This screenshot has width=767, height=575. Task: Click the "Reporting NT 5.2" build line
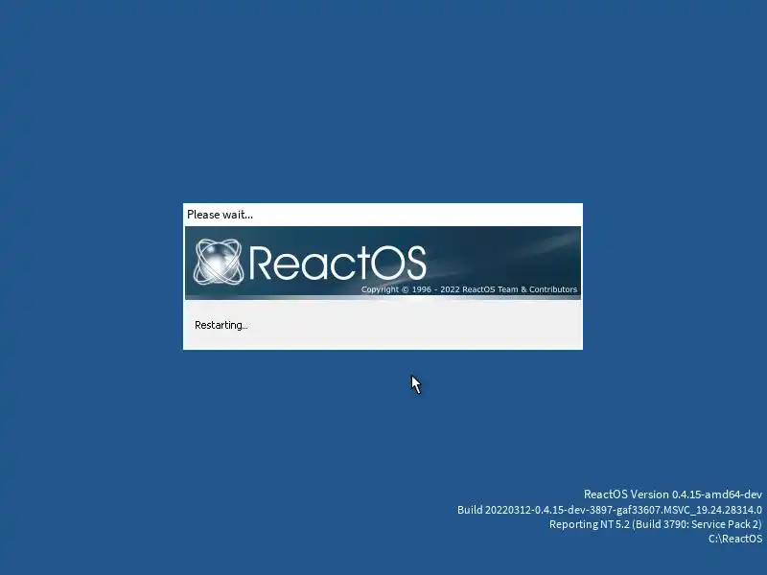(656, 524)
